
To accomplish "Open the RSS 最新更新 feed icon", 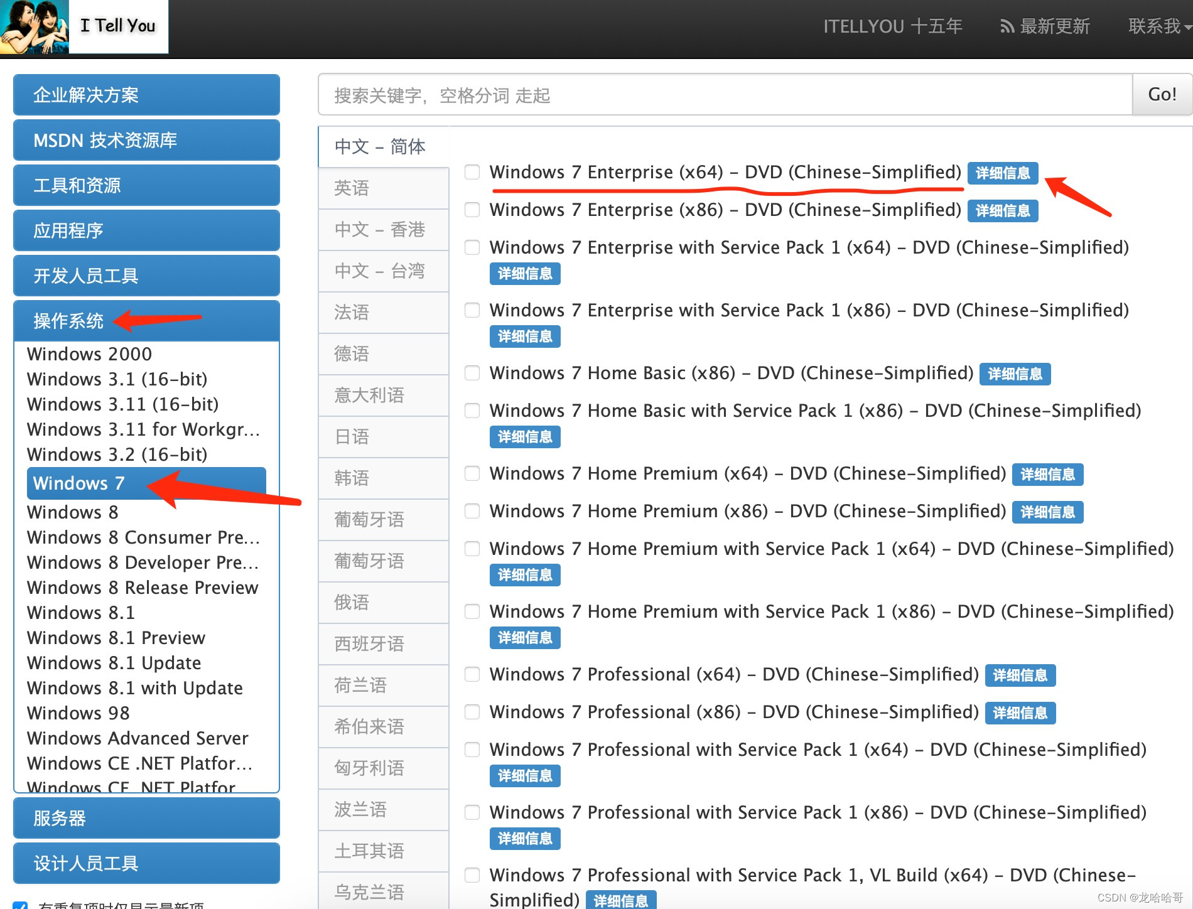I will [x=1007, y=26].
